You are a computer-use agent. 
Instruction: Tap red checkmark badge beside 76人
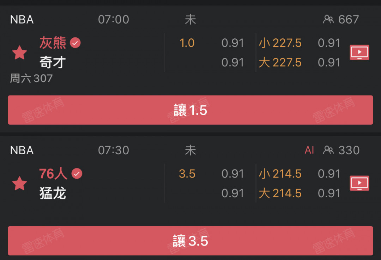click(77, 174)
